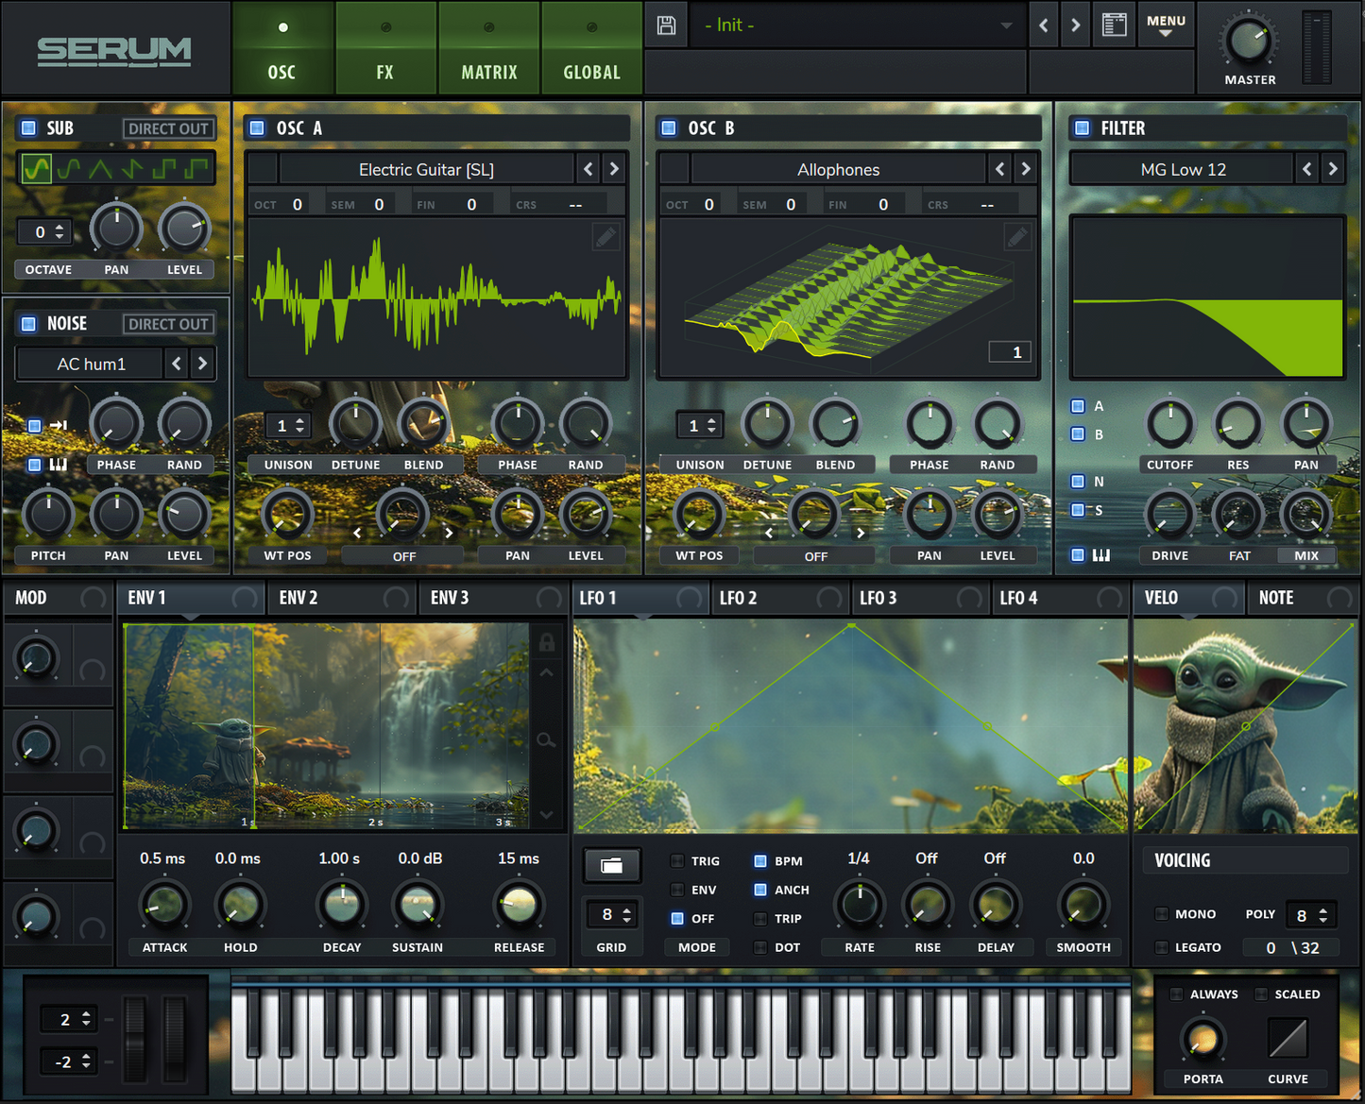Toggle the NOISE oscillator enable switch
1365x1104 pixels.
coord(28,324)
